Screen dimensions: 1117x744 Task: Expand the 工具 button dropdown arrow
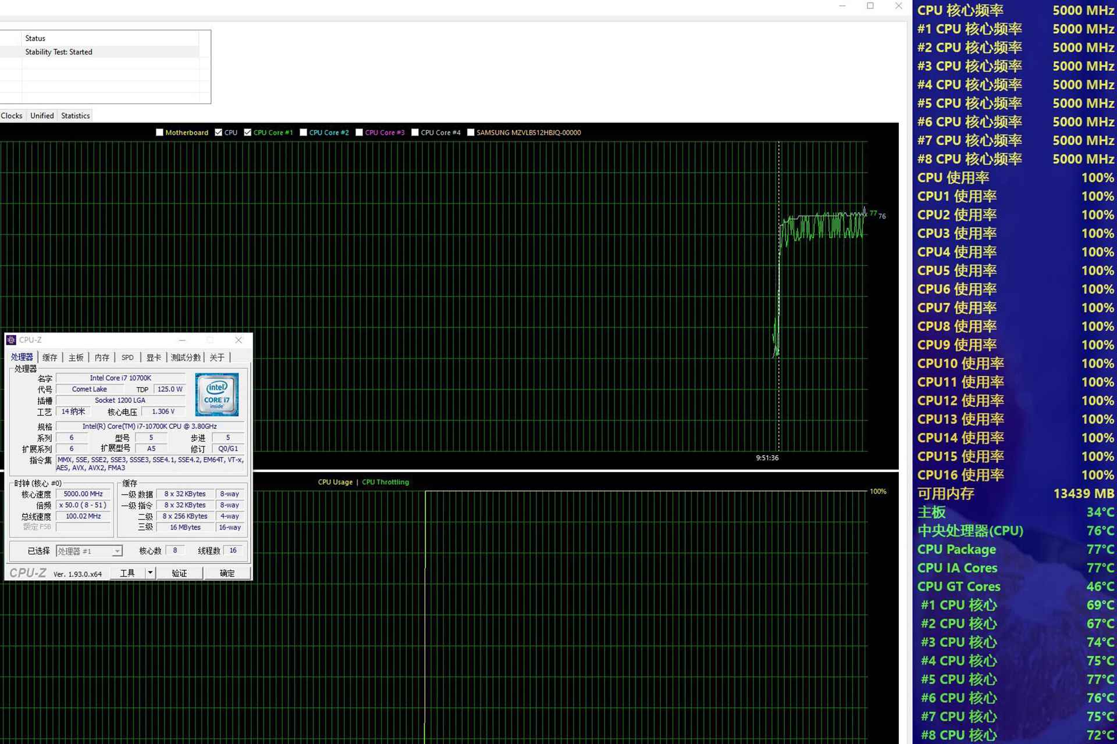(150, 573)
